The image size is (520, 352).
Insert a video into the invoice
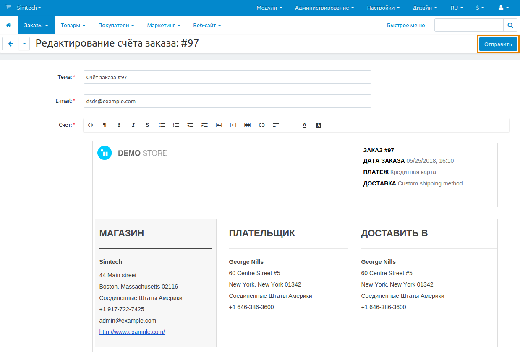point(233,125)
